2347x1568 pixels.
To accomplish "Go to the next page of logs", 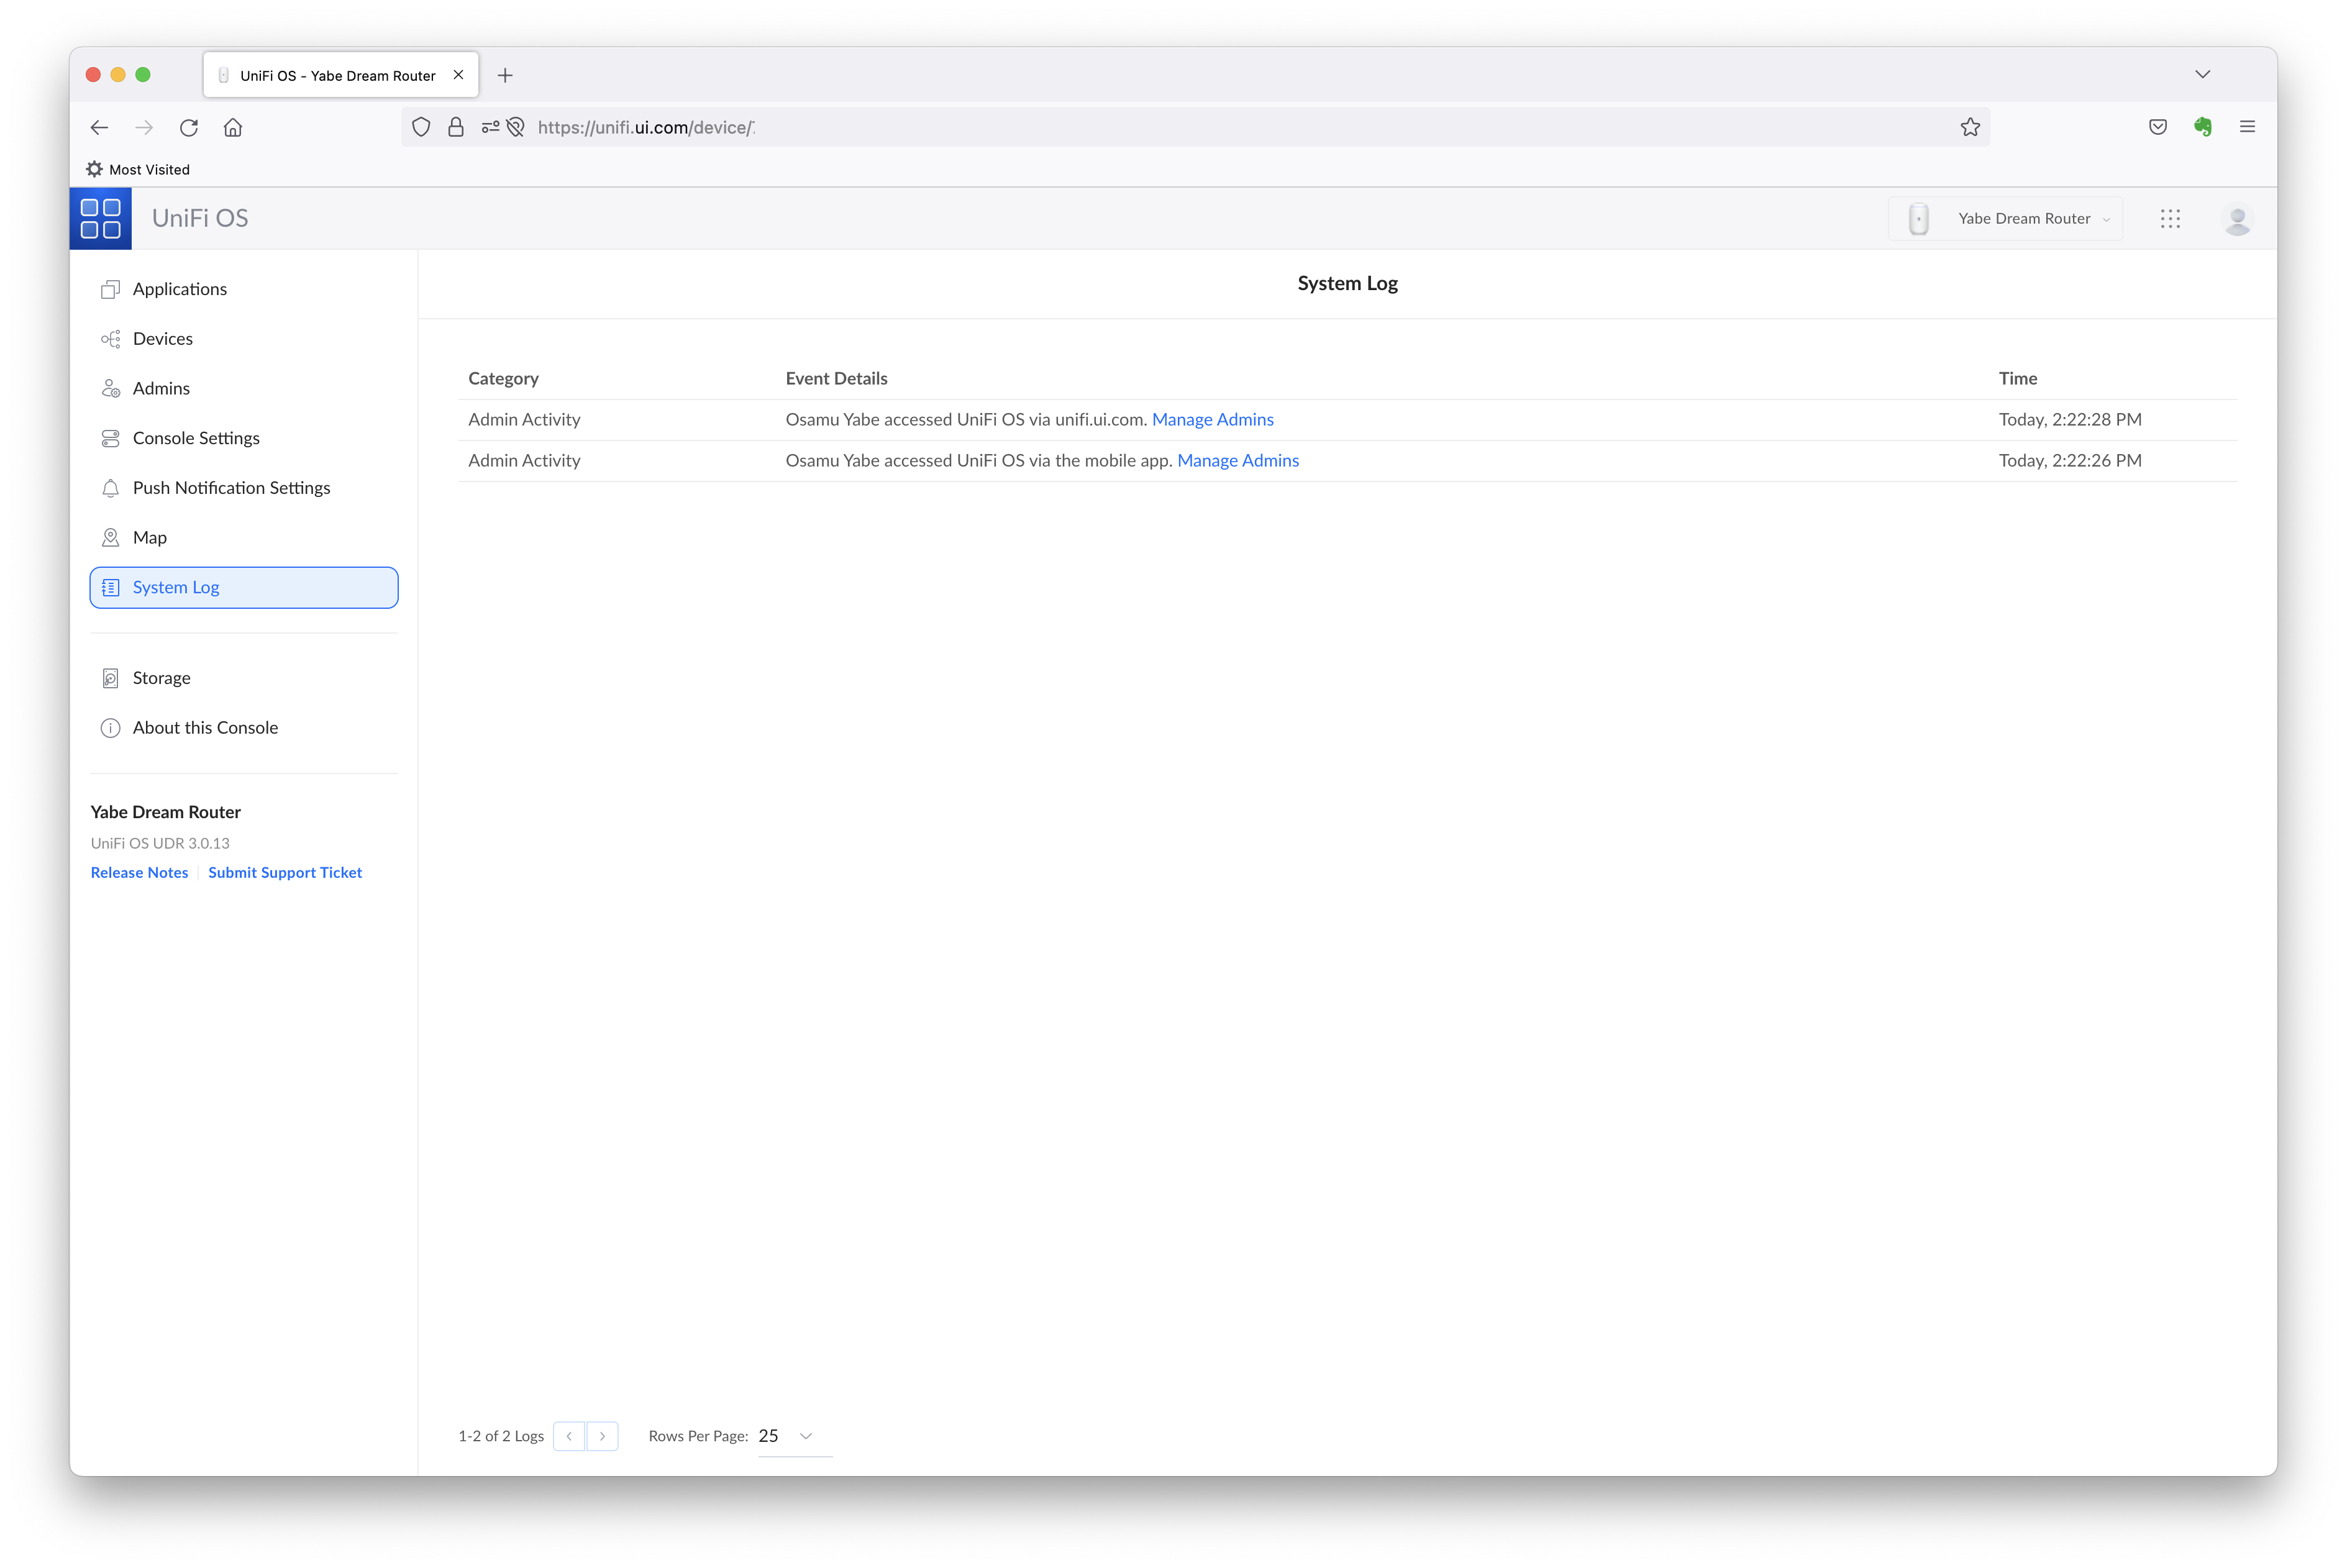I will (x=602, y=1436).
